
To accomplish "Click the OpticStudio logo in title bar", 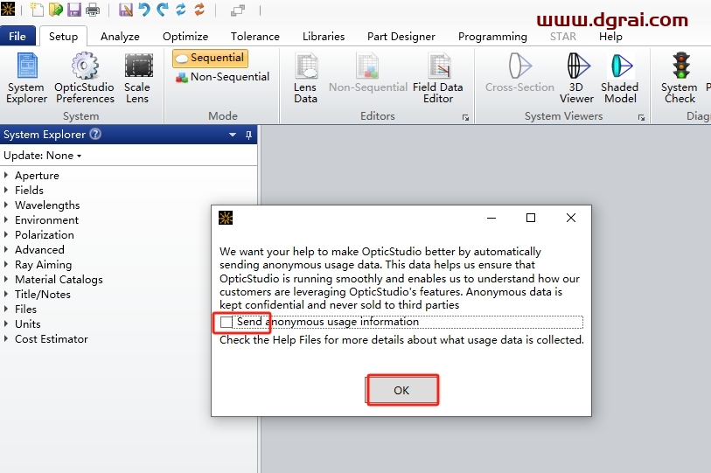I will 8,9.
